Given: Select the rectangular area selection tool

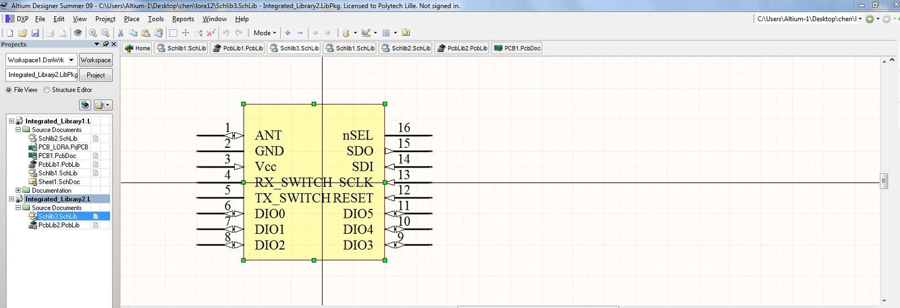Looking at the screenshot, I should click(173, 33).
